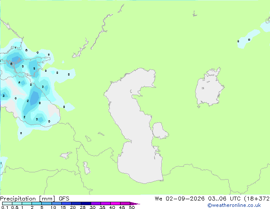This screenshot has height=209, width=270.
Task: Click the GFS model label
Action: tap(64, 199)
